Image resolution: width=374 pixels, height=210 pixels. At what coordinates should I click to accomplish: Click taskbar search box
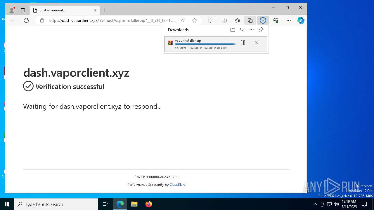[56, 204]
